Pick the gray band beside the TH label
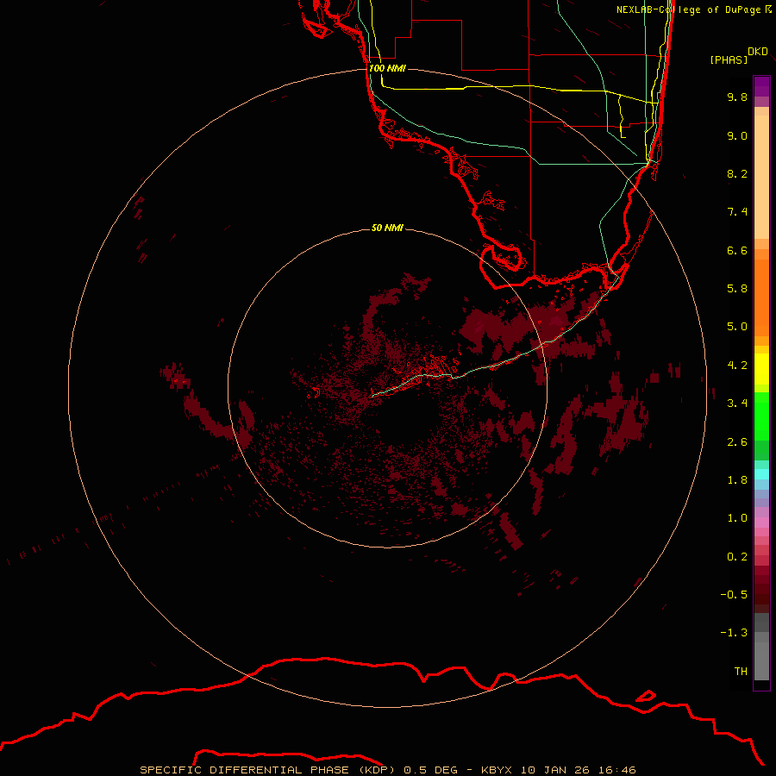The image size is (776, 776). [x=761, y=663]
